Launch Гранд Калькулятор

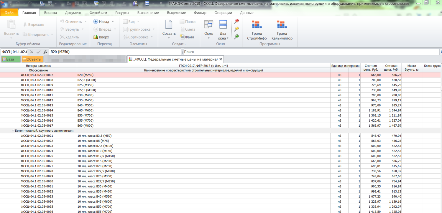coord(282,30)
